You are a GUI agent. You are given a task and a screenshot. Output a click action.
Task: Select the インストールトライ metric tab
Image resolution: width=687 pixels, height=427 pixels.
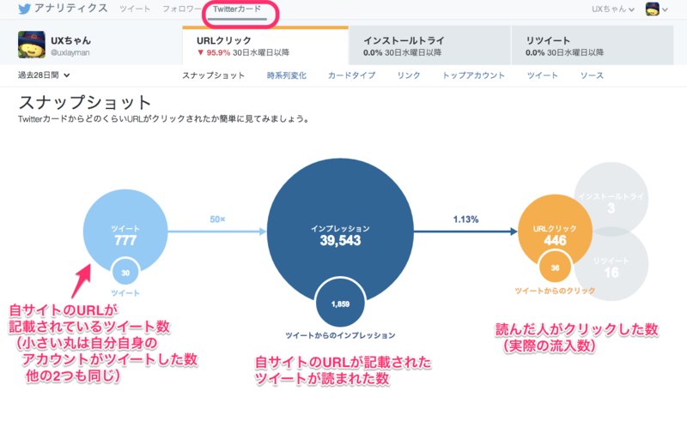pos(430,45)
